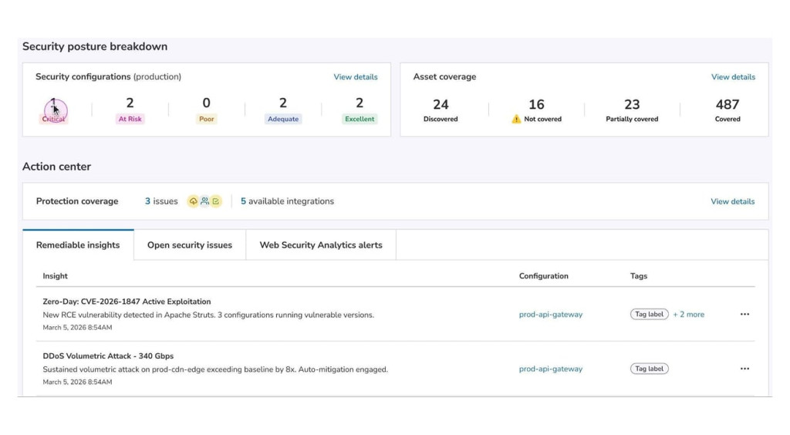Click the 3 issues link

(x=161, y=201)
